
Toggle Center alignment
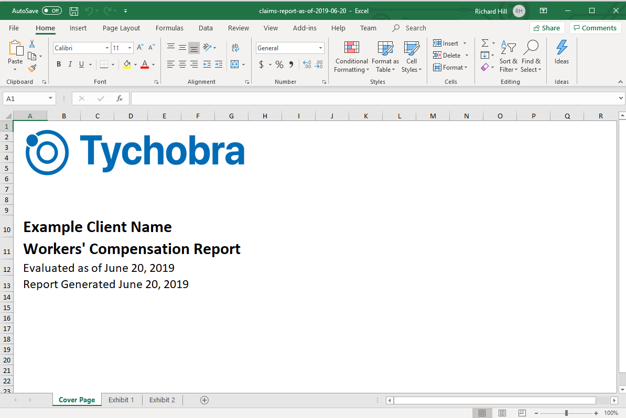click(182, 64)
